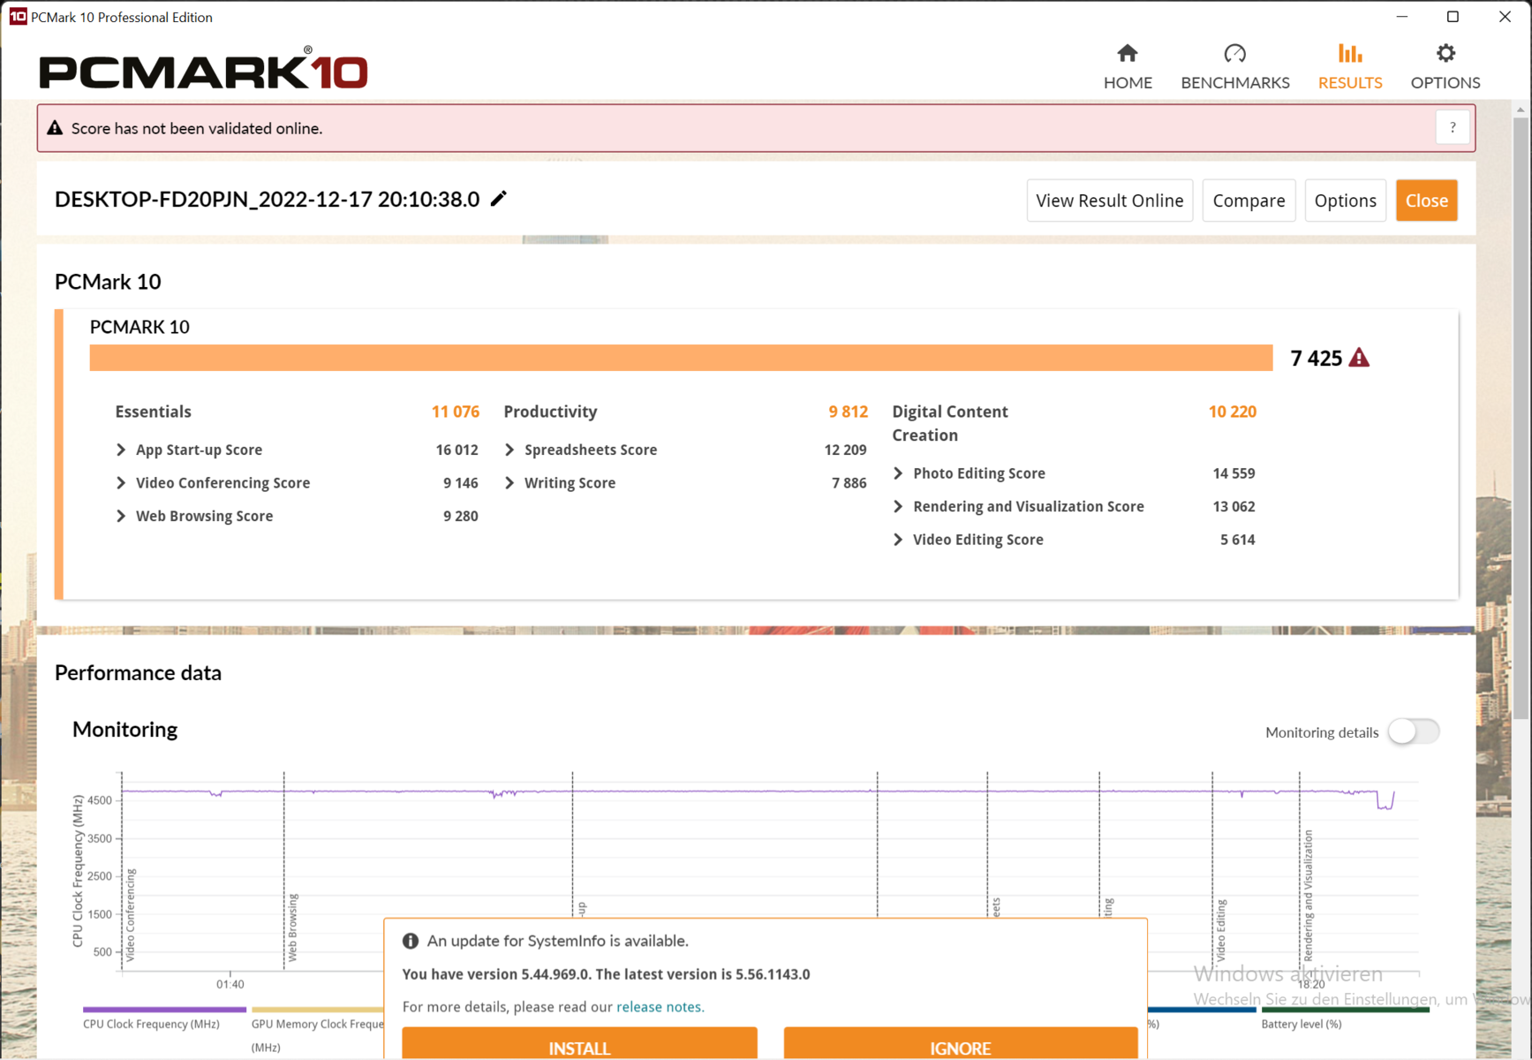The height and width of the screenshot is (1060, 1532).
Task: Minimize the PCMark 10 window
Action: [x=1402, y=17]
